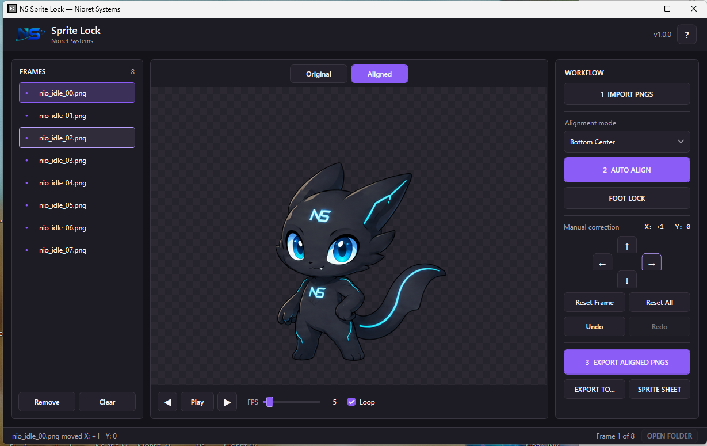This screenshot has height=446, width=707.
Task: Select nio_idle_05.png in frames list
Action: tap(77, 205)
